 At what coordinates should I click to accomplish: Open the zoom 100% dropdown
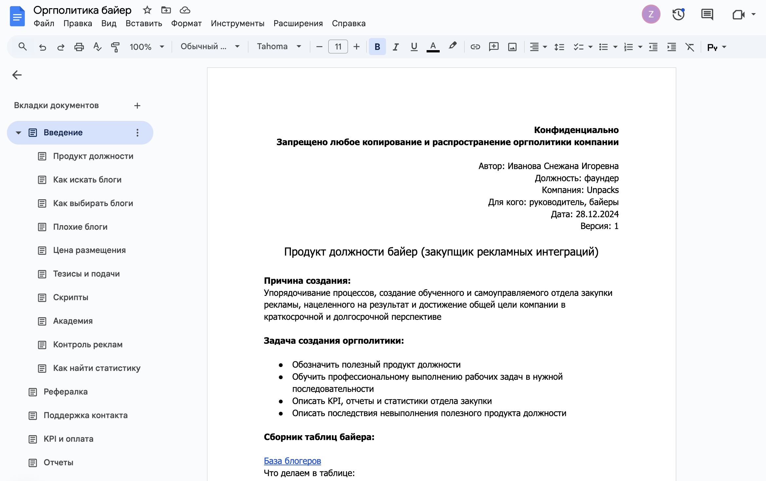[146, 47]
